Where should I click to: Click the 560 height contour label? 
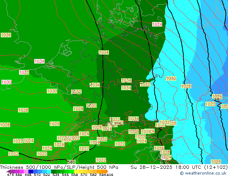click(x=72, y=162)
